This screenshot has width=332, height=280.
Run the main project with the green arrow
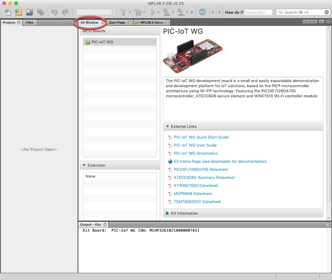(x=154, y=12)
